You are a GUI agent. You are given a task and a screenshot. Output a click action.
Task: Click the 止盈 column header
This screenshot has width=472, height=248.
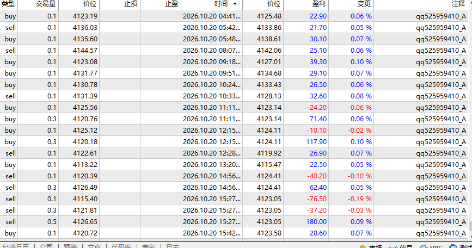coord(161,4)
